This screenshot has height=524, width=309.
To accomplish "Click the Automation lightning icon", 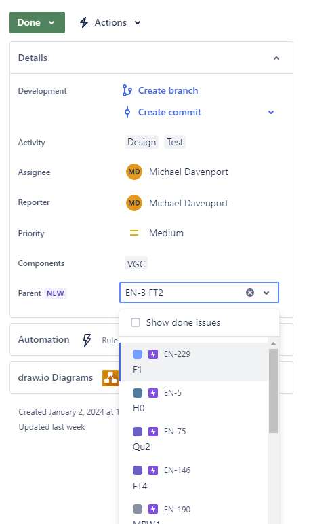I will coord(87,340).
